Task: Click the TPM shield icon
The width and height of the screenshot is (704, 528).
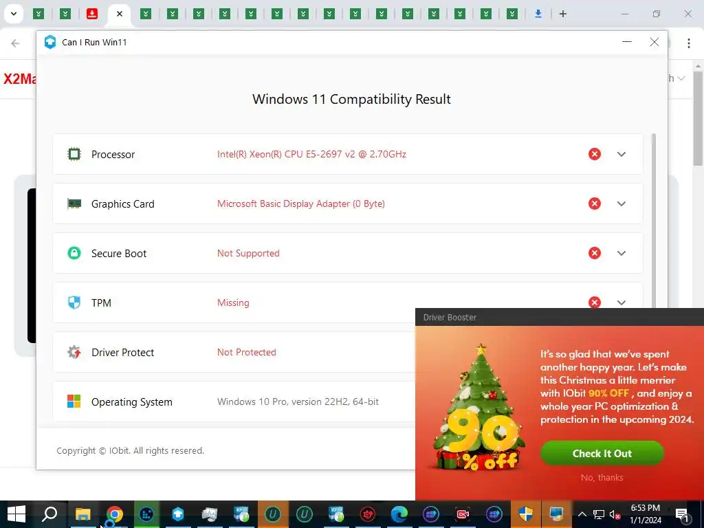Action: pyautogui.click(x=74, y=302)
